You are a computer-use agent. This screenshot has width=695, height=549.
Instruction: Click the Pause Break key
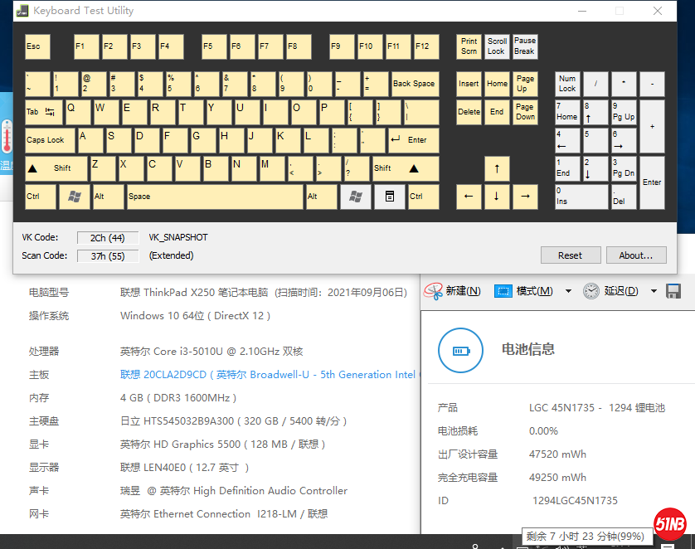pos(525,46)
